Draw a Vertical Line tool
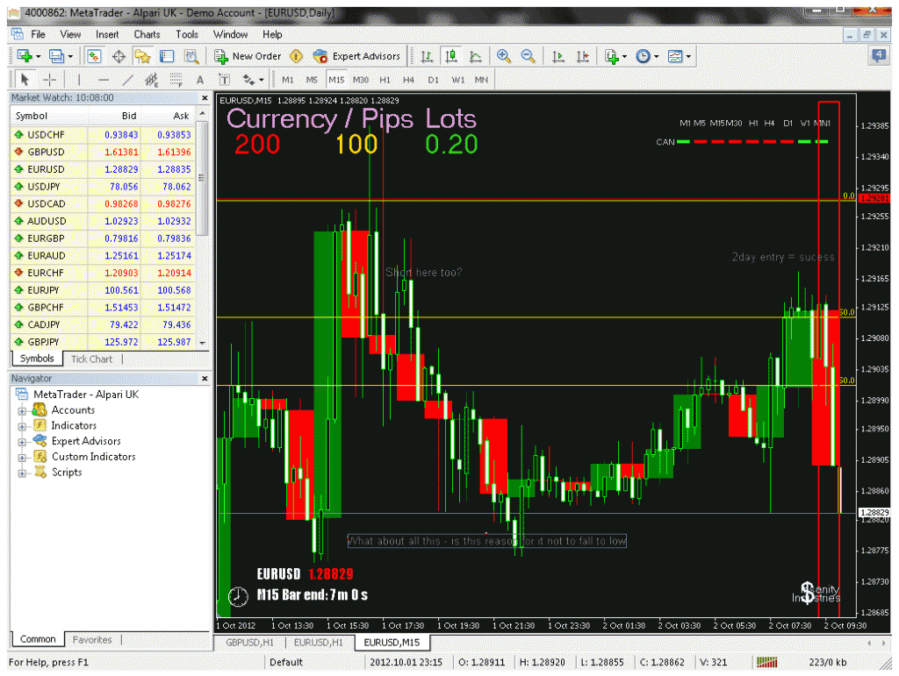 [x=78, y=80]
